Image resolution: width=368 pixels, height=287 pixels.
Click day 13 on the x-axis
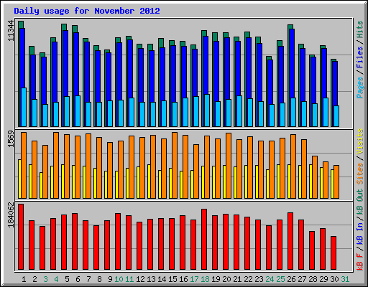coord(151,279)
